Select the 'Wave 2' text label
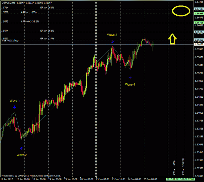Screen dimensions: 204x182 click(x=22, y=155)
